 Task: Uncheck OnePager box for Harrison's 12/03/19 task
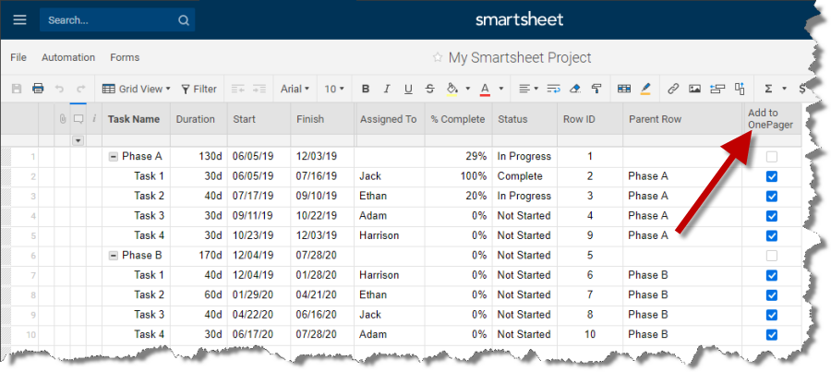(772, 235)
